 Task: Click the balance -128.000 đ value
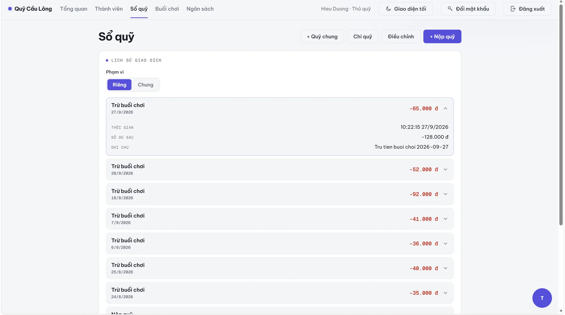coord(435,137)
